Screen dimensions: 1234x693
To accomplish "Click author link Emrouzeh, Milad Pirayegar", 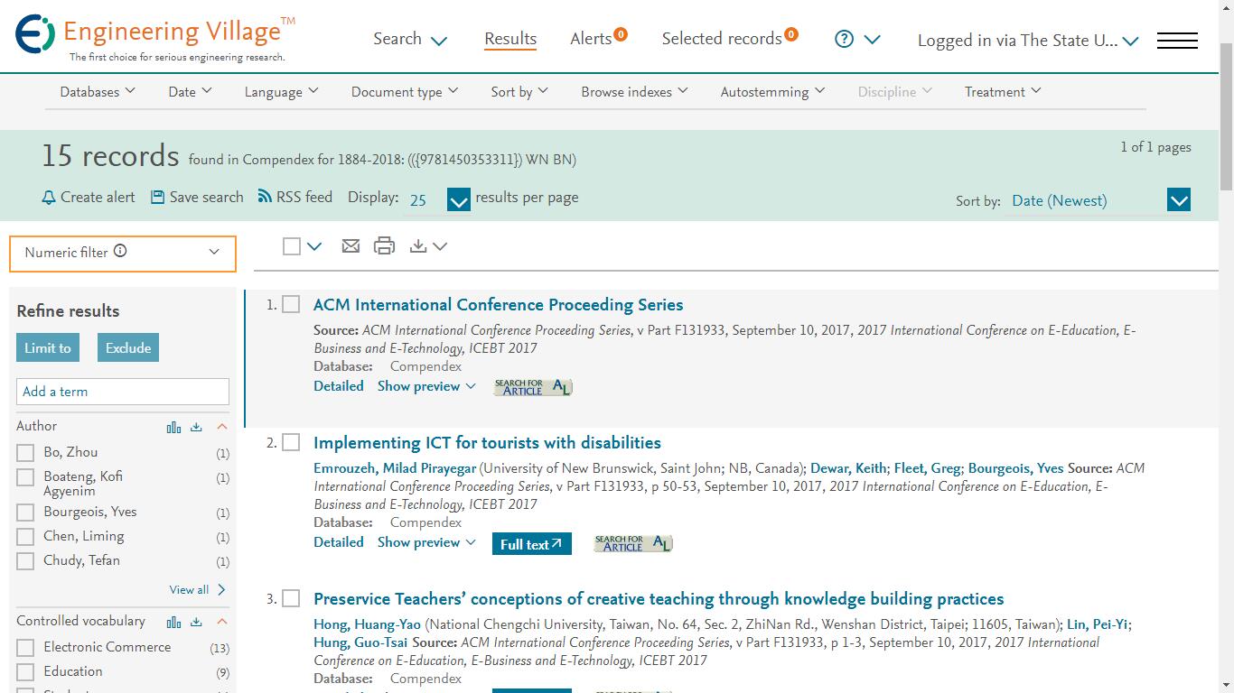I will coord(395,467).
